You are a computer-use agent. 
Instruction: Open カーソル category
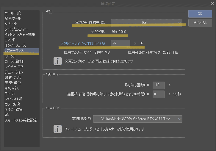[x=10, y=56]
